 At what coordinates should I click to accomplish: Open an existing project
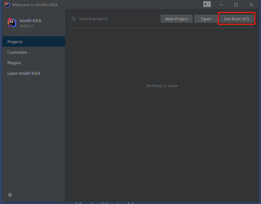coord(206,19)
